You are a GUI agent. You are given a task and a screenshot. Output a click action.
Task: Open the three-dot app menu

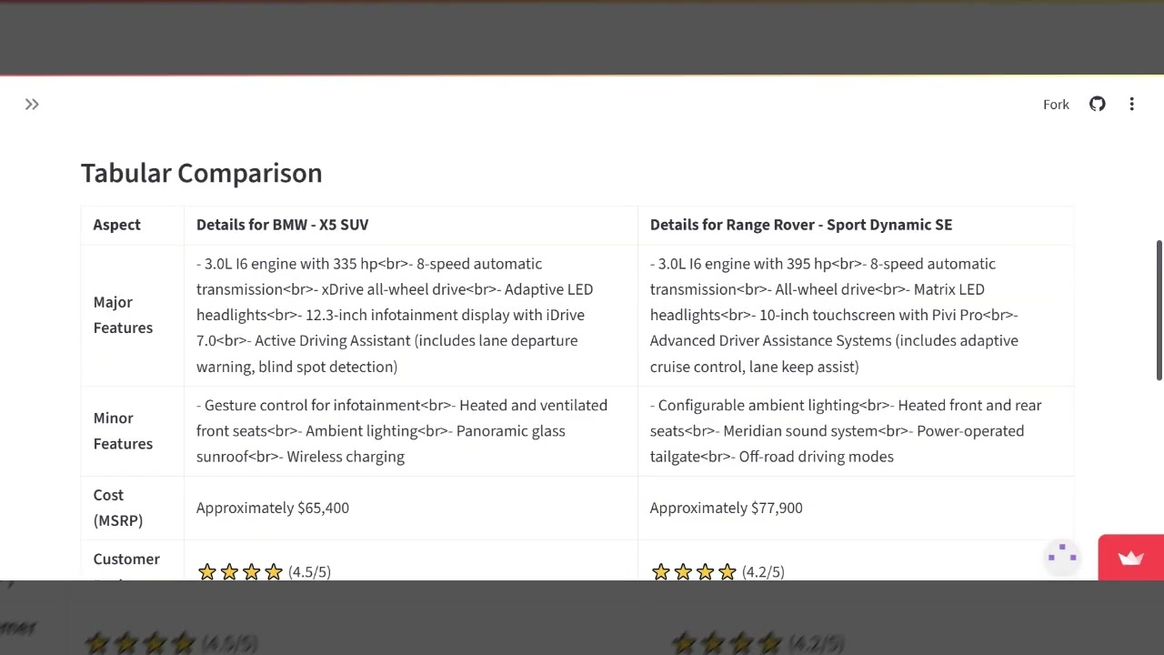[1132, 105]
